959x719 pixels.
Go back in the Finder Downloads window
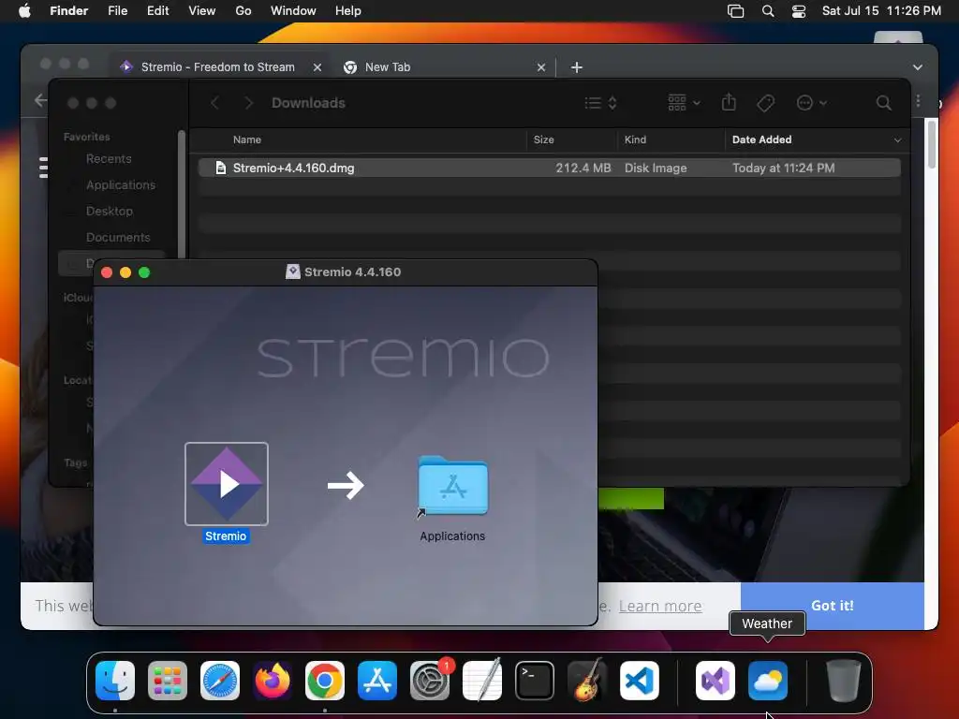click(214, 103)
